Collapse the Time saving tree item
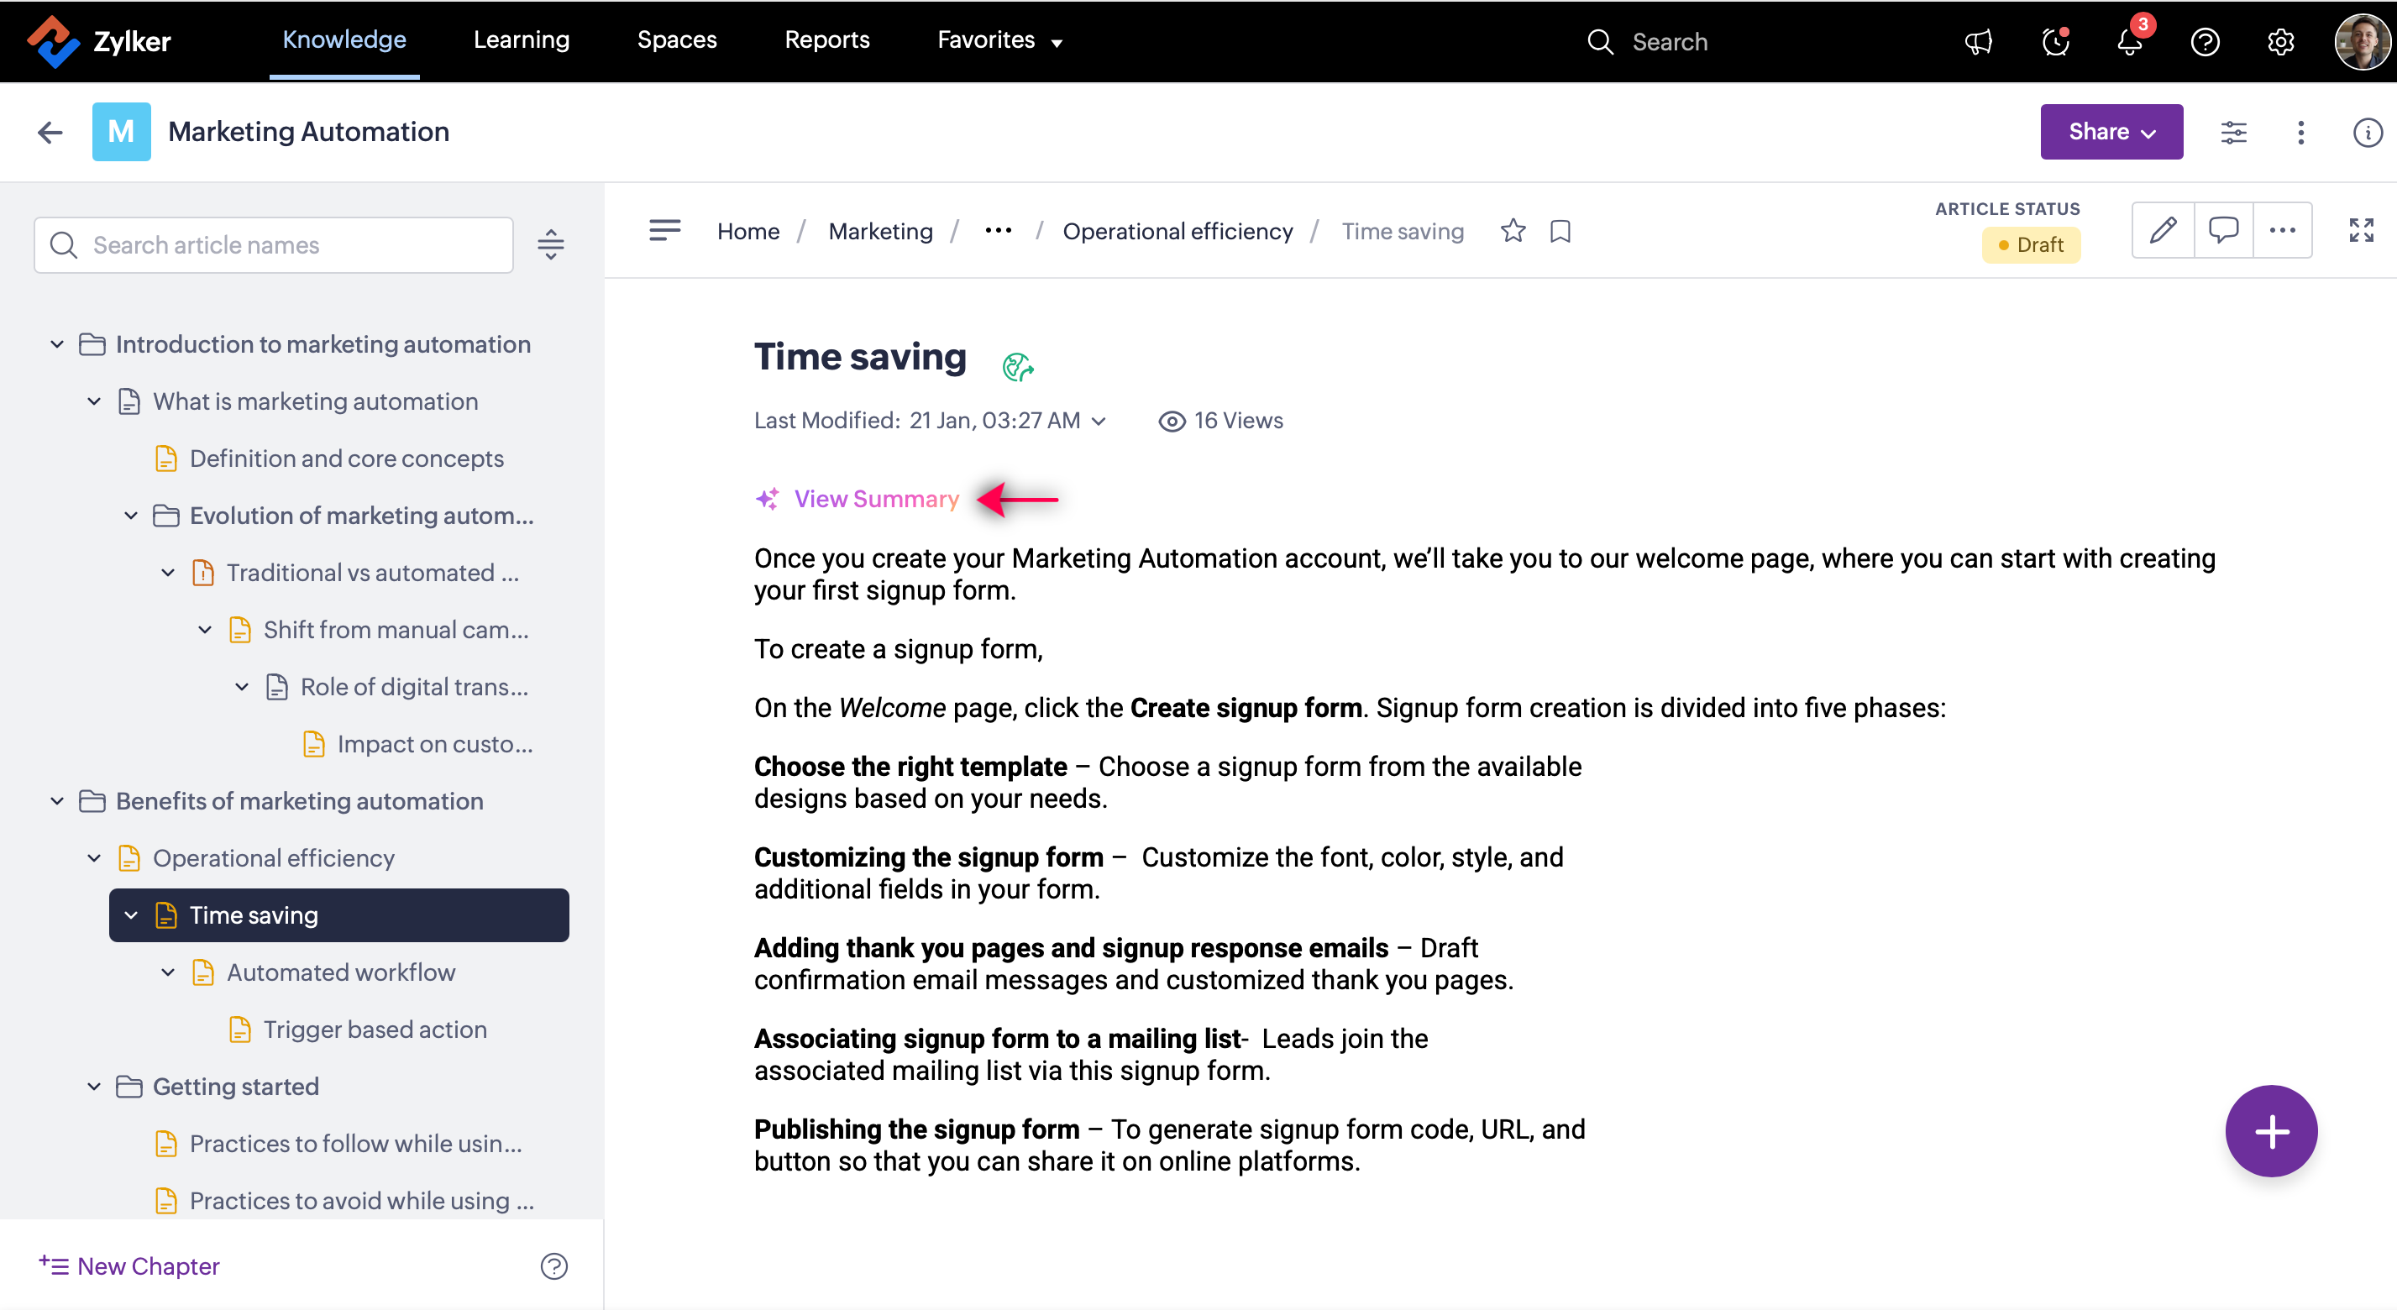 (x=131, y=914)
